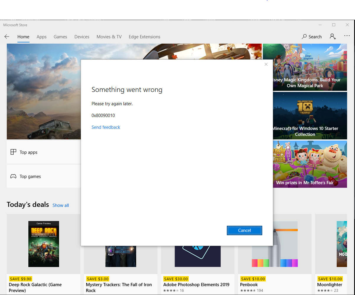Click the SAVE $30.00 badge
This screenshot has width=355, height=295.
(176, 279)
